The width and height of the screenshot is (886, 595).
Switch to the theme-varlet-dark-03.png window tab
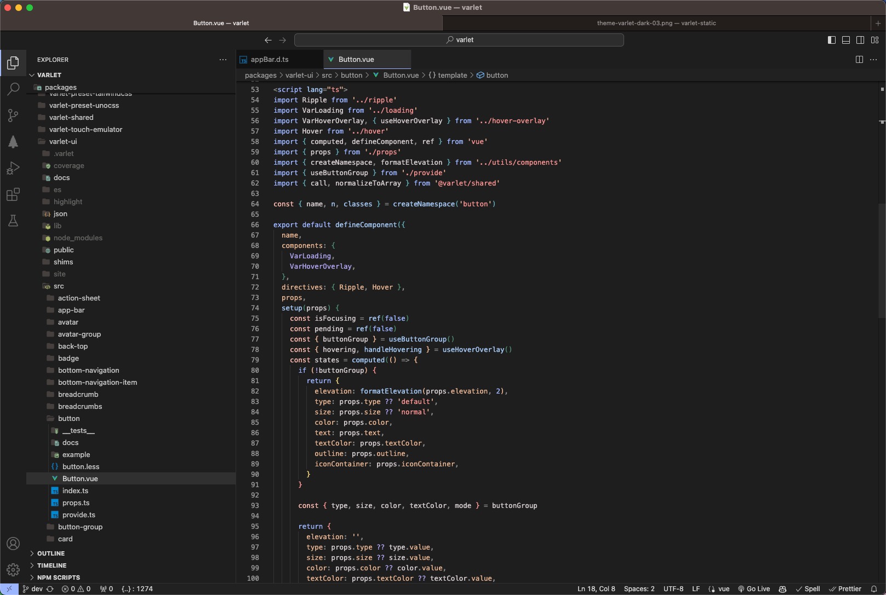coord(656,23)
